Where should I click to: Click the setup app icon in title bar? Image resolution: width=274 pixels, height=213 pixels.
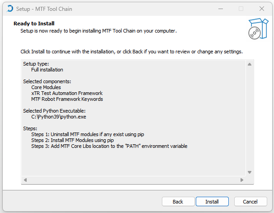(10, 9)
